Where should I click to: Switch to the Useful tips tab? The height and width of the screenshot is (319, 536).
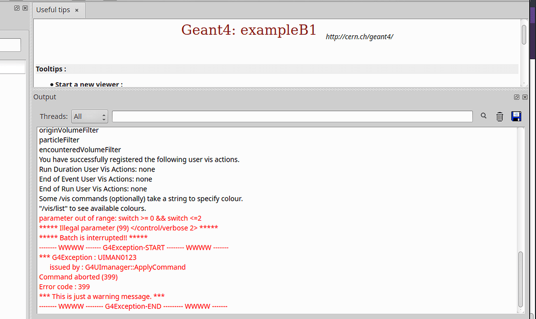[53, 10]
